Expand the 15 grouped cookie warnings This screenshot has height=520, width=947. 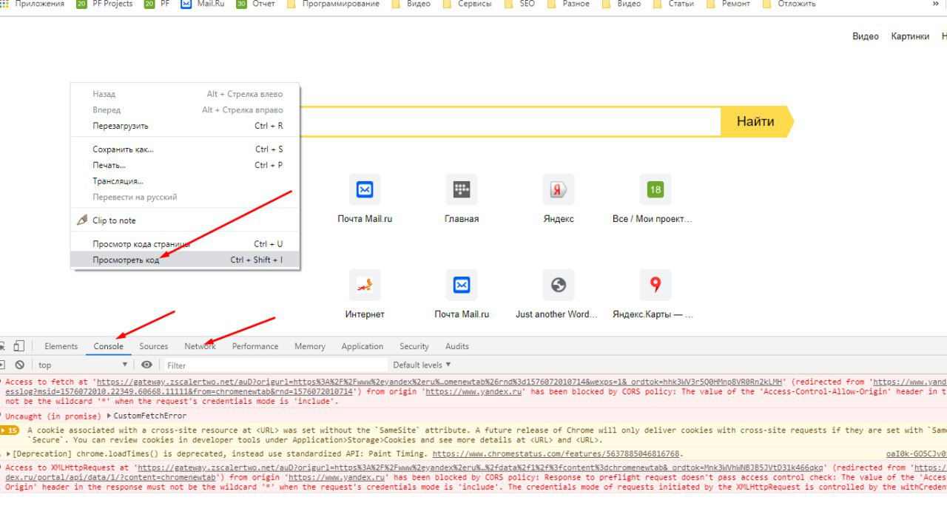pos(9,430)
